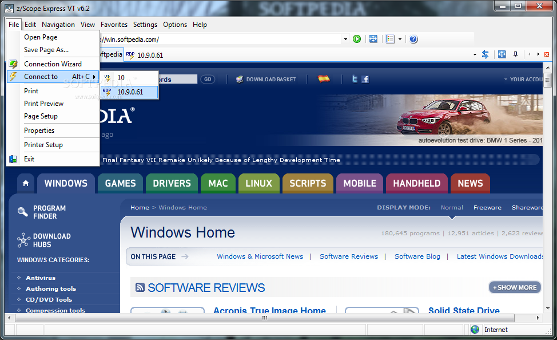Image resolution: width=557 pixels, height=340 pixels.
Task: Click the pin icon on the tab bar
Action: coord(515,54)
